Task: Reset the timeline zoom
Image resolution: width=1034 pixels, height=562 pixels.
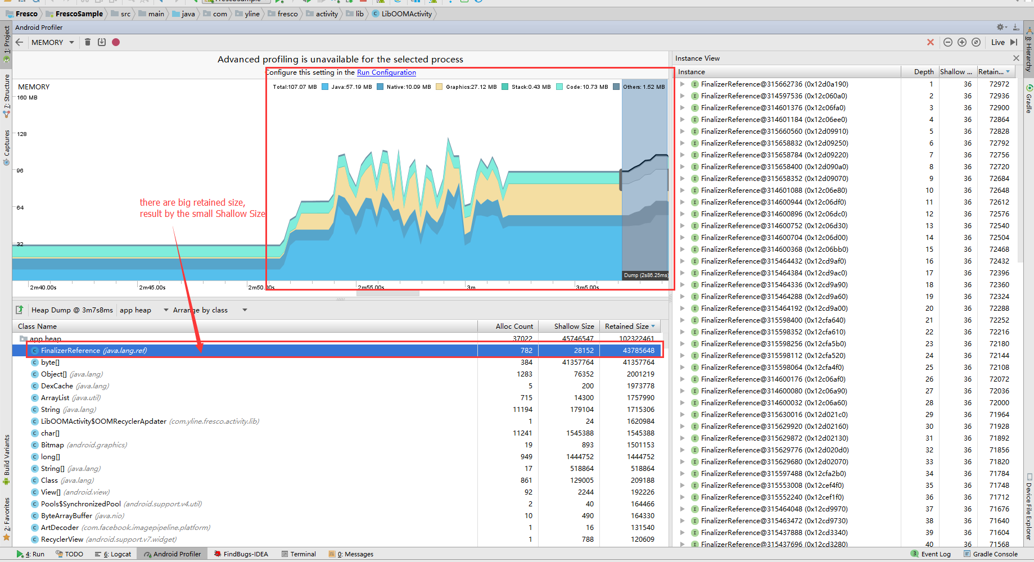Action: click(976, 42)
